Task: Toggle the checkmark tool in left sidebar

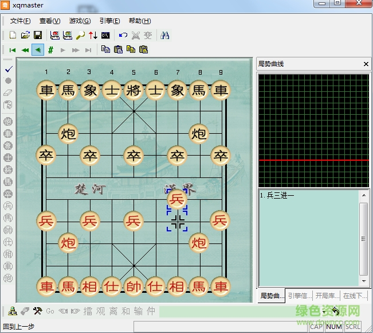Action: [x=8, y=69]
